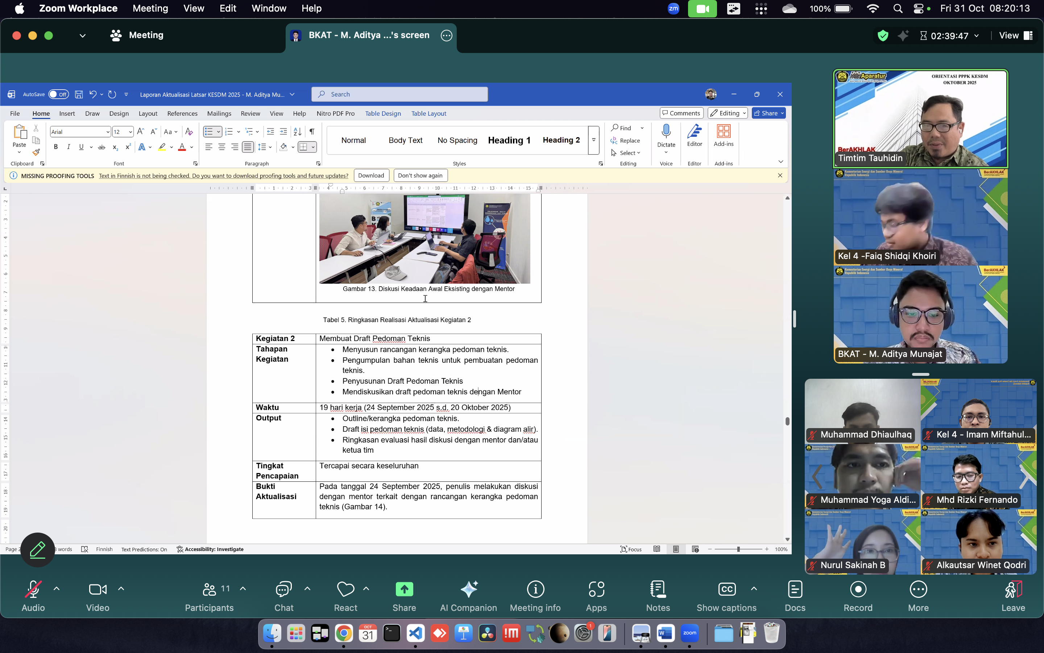Open the Word Editor tool
This screenshot has height=653, width=1044.
pos(694,131)
